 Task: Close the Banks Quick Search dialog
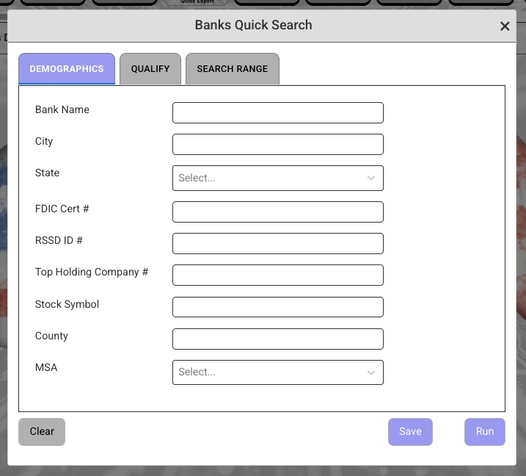pyautogui.click(x=505, y=26)
